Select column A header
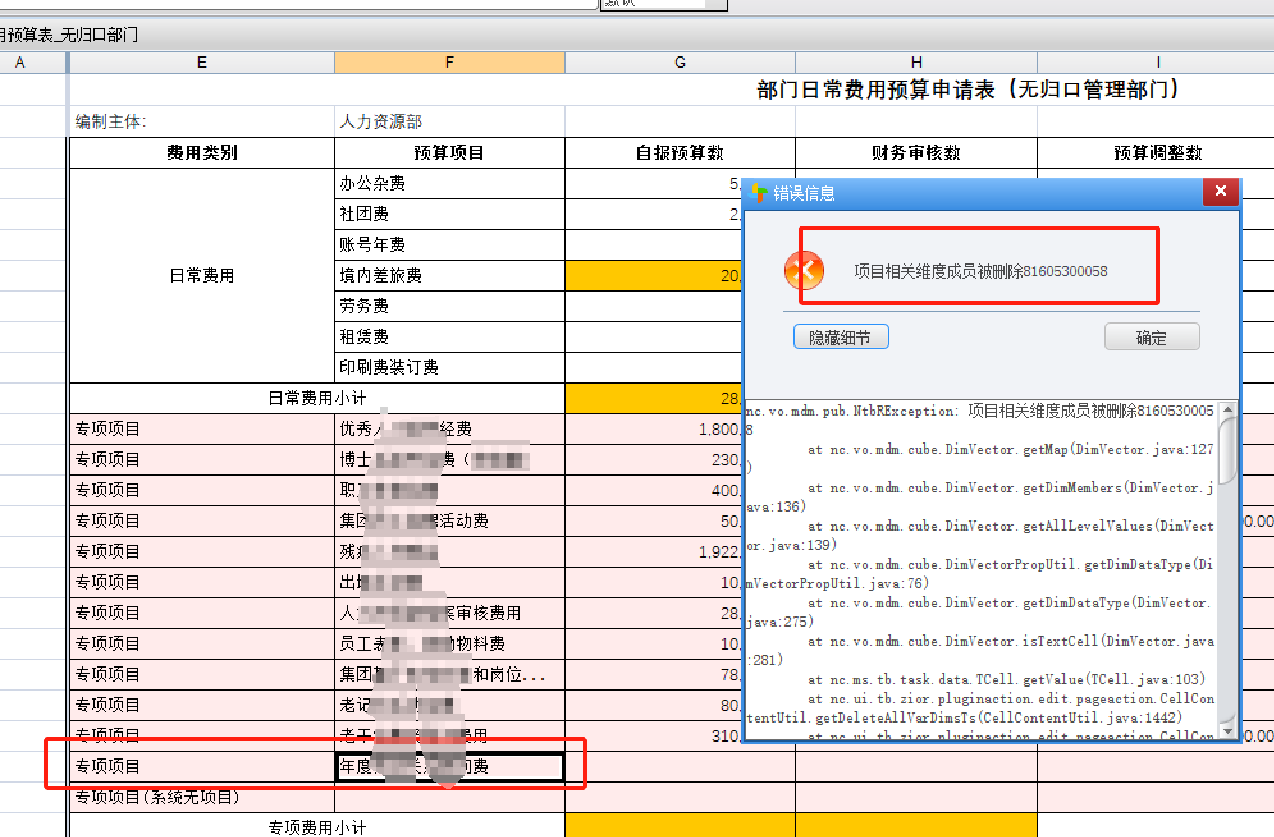The image size is (1274, 837). tap(20, 62)
